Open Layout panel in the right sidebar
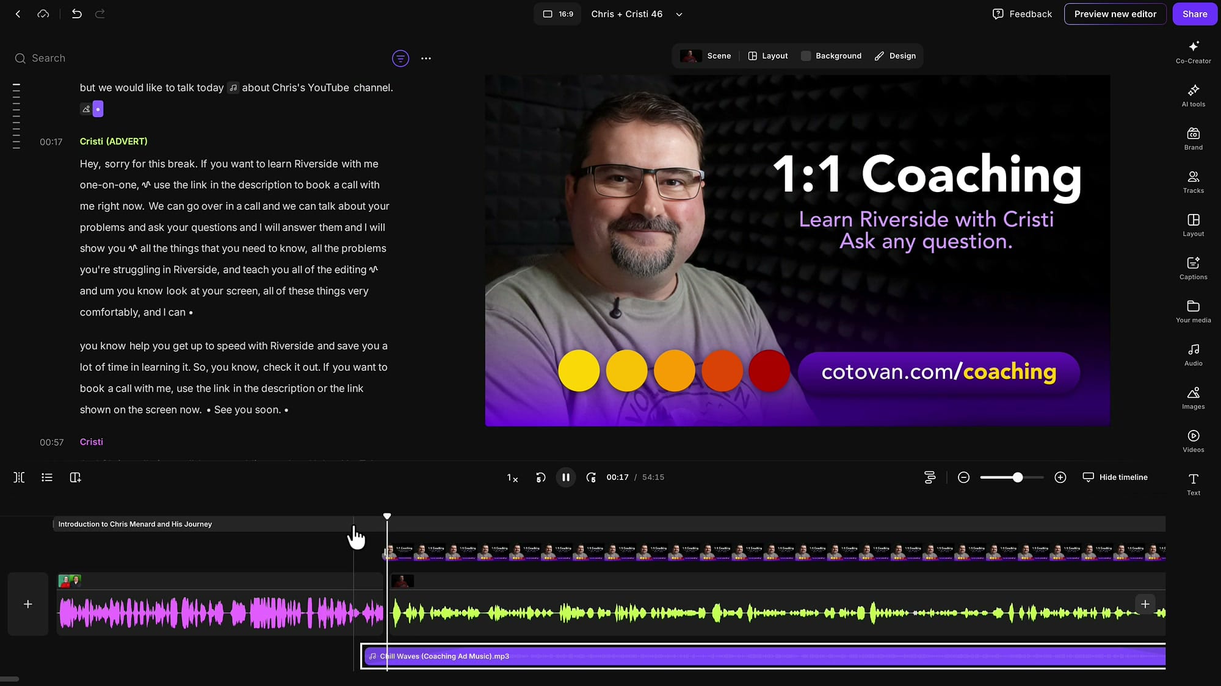This screenshot has height=686, width=1221. pyautogui.click(x=1193, y=226)
